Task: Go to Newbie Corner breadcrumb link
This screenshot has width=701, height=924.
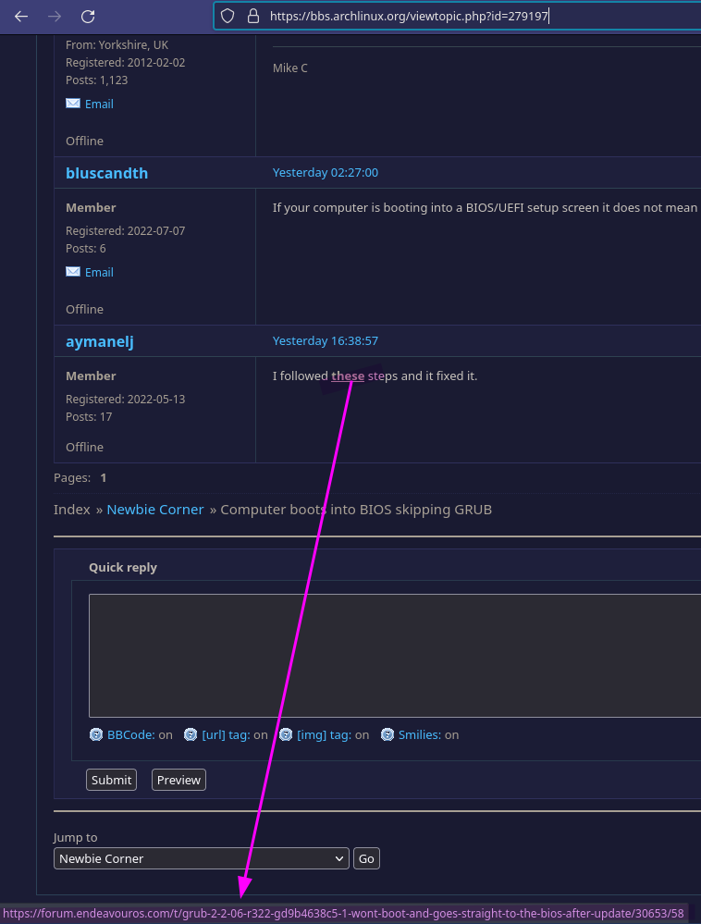Action: 155,510
